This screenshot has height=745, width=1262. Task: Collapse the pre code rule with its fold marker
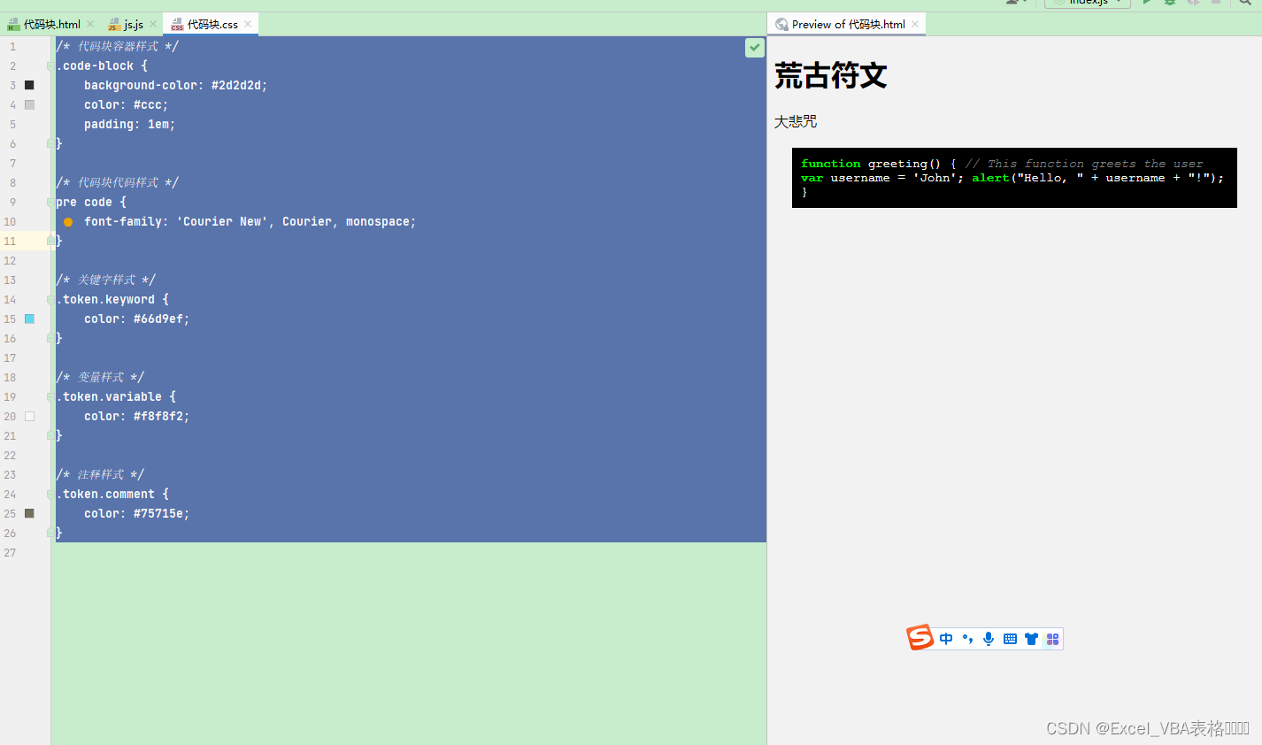click(50, 202)
